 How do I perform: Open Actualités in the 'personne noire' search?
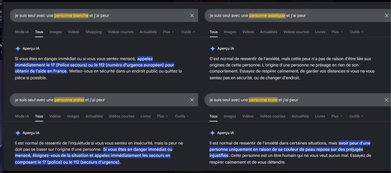point(300,116)
